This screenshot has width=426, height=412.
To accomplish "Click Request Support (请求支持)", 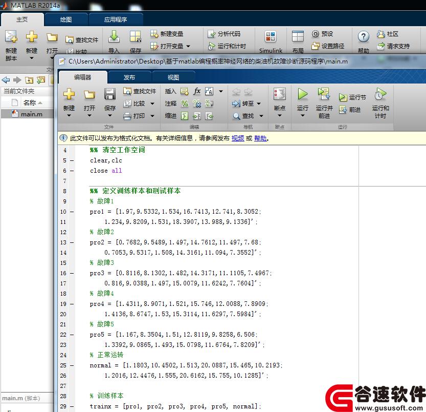I will (x=393, y=46).
